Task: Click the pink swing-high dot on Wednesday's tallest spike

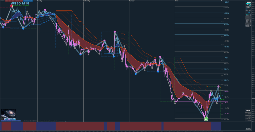Action: tap(115, 32)
